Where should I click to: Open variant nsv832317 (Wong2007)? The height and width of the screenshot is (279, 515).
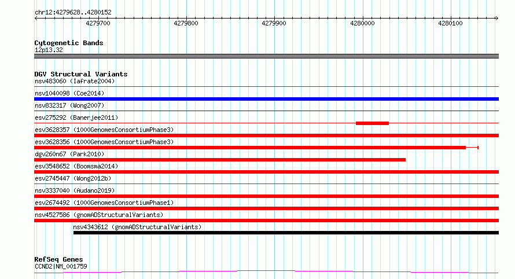pos(69,105)
